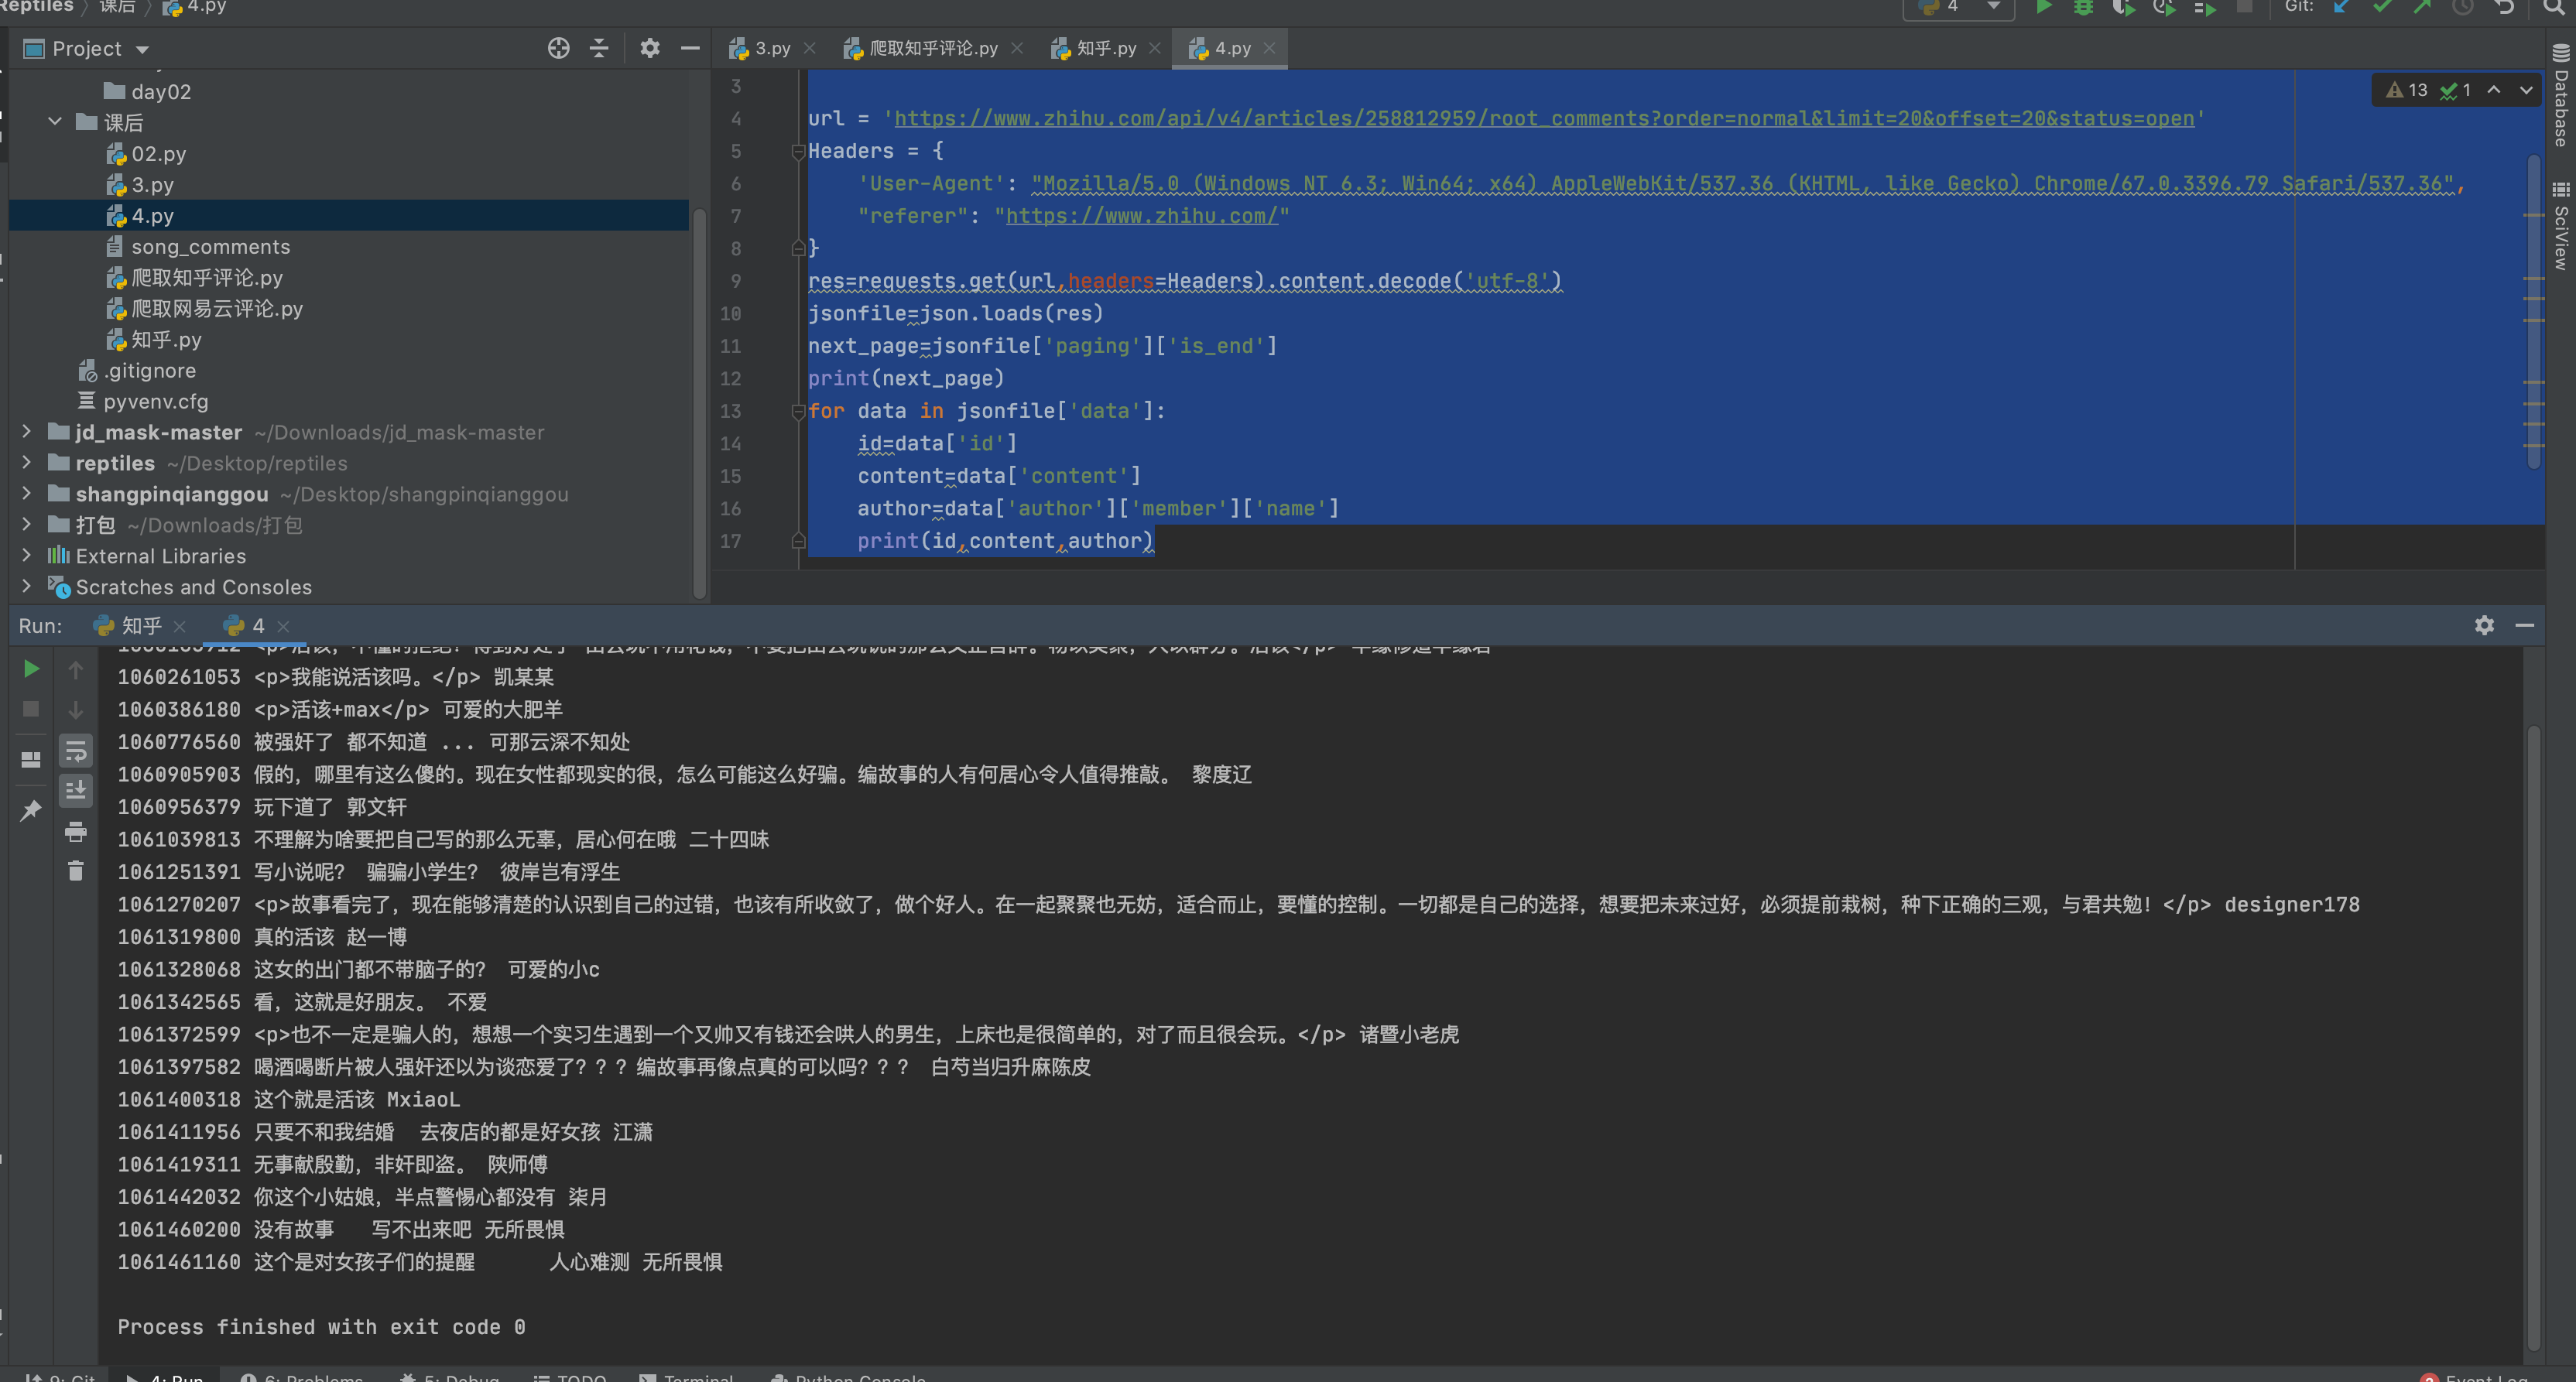Click Git Rollback undo arrow
2576x1382 pixels.
click(2503, 7)
